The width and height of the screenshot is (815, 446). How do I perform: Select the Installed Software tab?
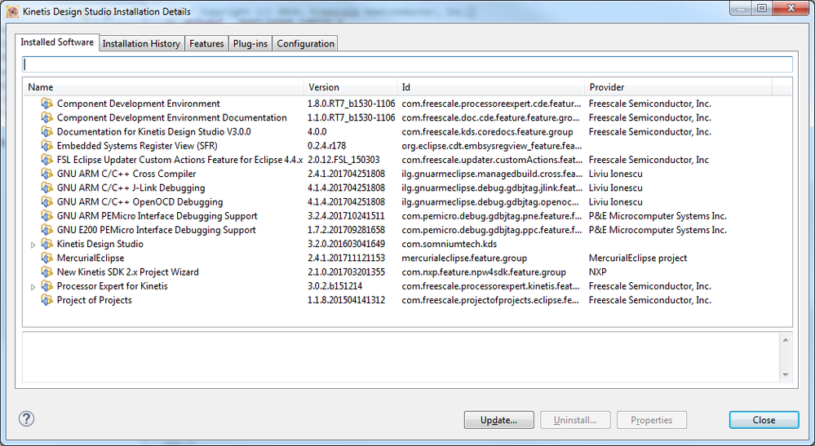point(57,42)
